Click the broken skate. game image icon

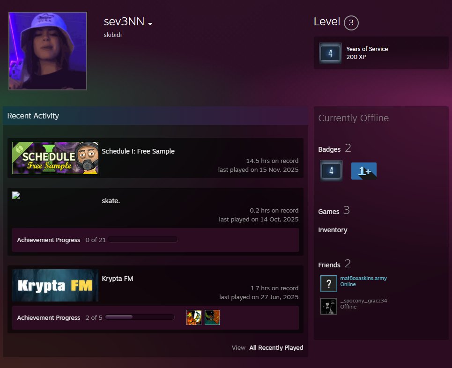click(16, 195)
